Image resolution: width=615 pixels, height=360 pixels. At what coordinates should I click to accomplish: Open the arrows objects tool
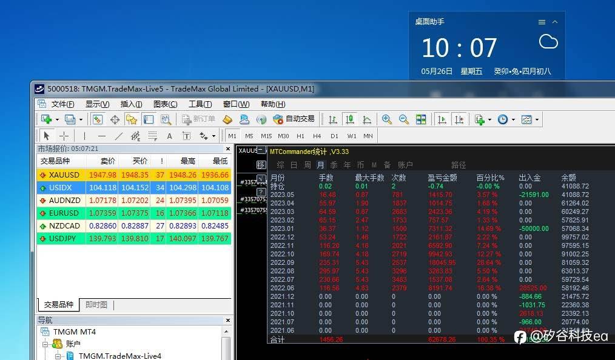[x=204, y=136]
